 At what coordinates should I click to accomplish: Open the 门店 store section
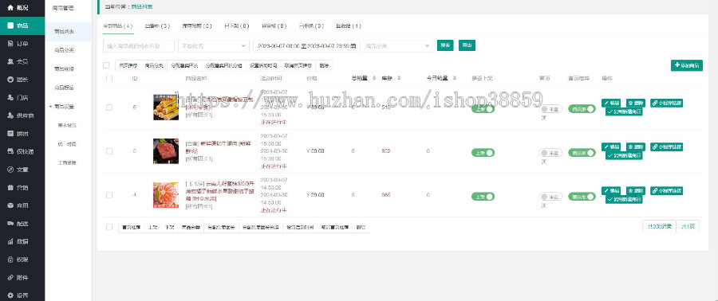coord(22,98)
